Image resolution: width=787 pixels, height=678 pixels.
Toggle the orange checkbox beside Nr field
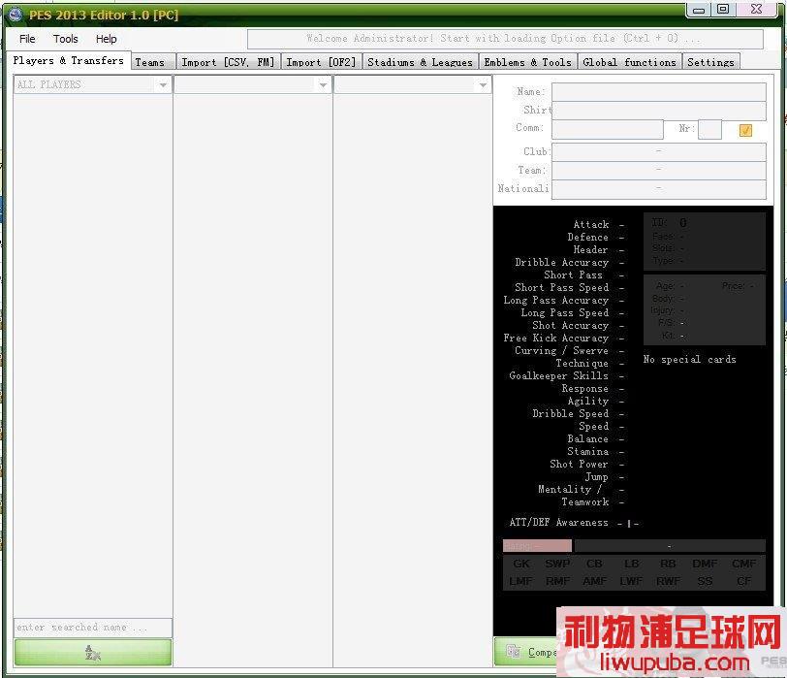[745, 131]
